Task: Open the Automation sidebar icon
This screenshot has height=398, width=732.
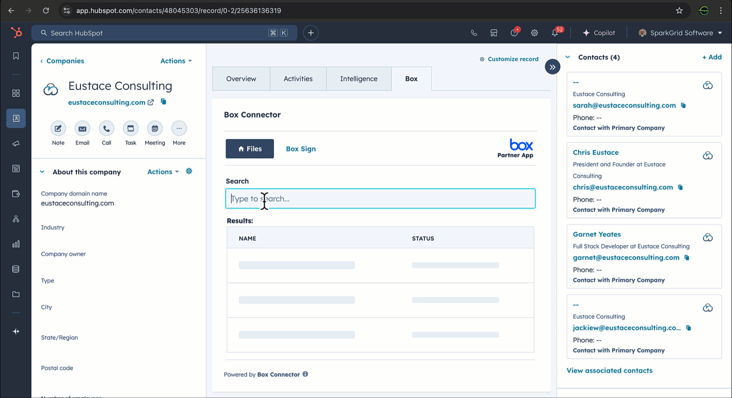Action: [16, 219]
